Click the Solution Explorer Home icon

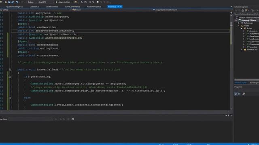[x=243, y=10]
